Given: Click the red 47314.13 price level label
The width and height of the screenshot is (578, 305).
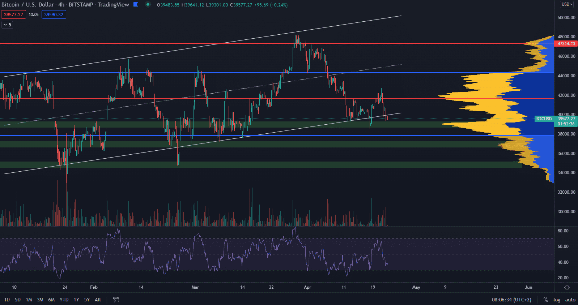Looking at the screenshot, I should pyautogui.click(x=566, y=44).
